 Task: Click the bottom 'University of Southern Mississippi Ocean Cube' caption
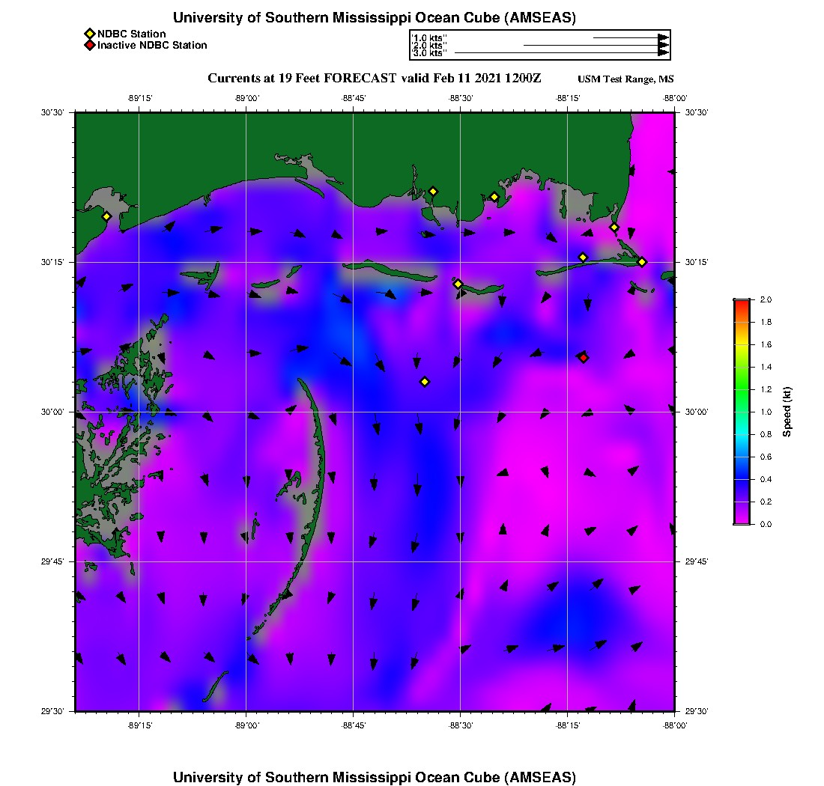coord(374,777)
